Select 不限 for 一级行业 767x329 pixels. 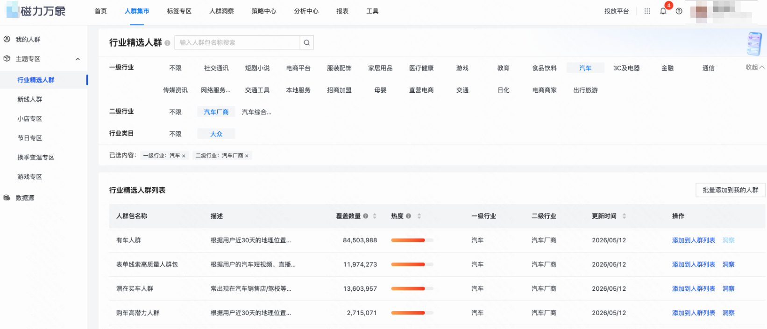click(175, 68)
